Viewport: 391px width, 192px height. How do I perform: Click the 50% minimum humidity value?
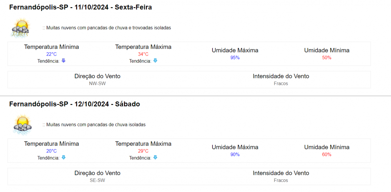coord(327,58)
